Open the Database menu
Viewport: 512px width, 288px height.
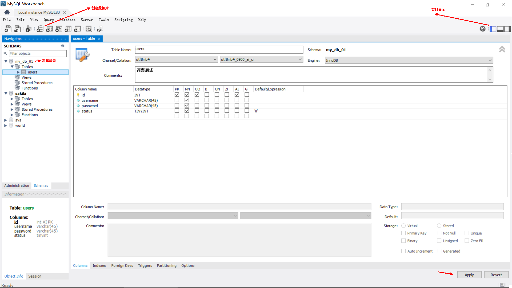[67, 20]
